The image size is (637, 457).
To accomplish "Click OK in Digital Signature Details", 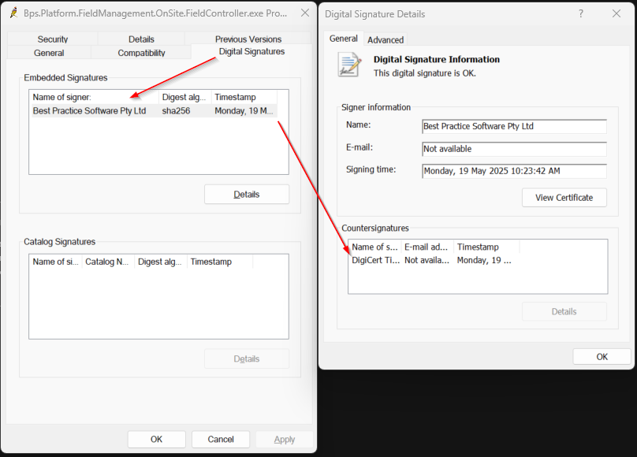I will pos(602,357).
